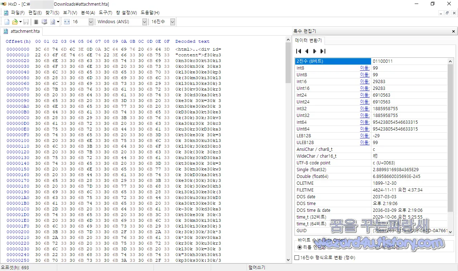Click the bytes-per-row width icon

(x=67, y=22)
